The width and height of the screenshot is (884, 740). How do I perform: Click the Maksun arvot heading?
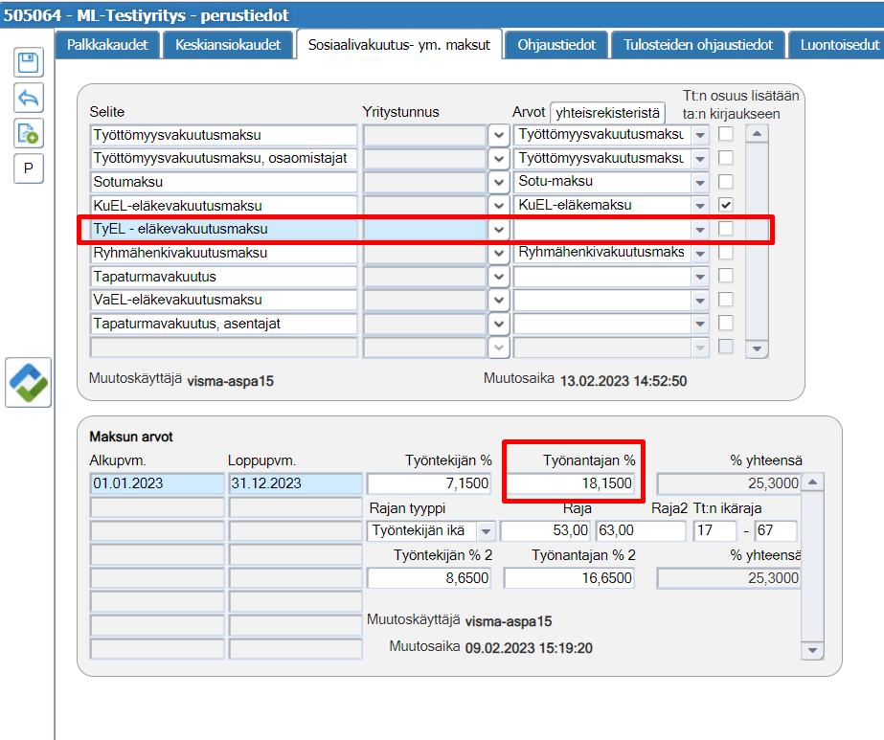click(131, 437)
